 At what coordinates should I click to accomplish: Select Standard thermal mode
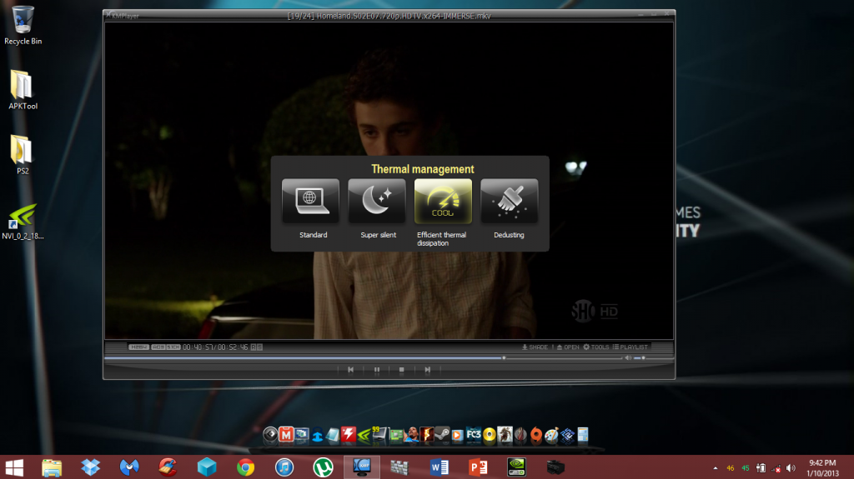coord(310,201)
